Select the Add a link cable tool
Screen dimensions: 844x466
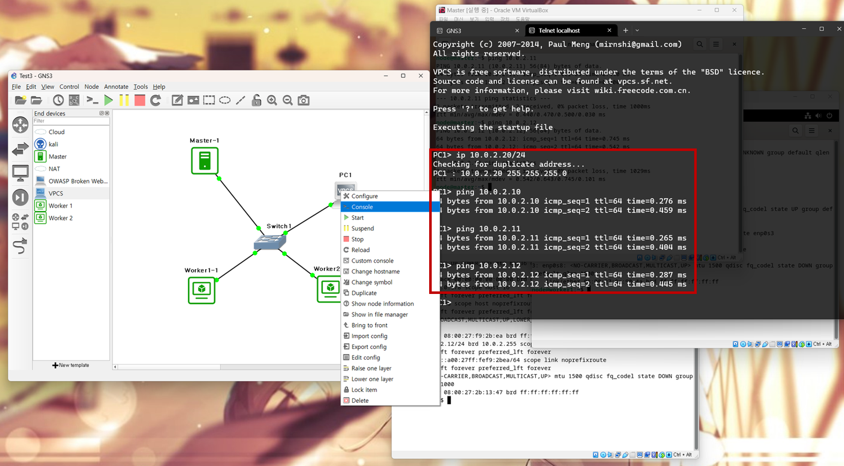click(x=20, y=246)
